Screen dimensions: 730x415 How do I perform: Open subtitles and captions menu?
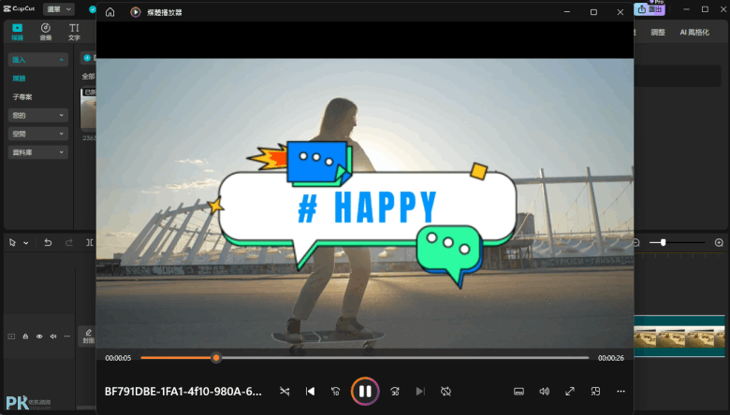click(518, 392)
